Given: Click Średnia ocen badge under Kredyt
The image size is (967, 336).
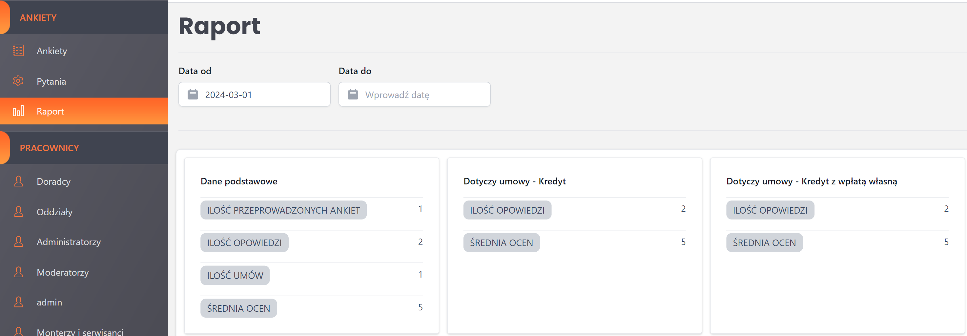Looking at the screenshot, I should click(501, 243).
